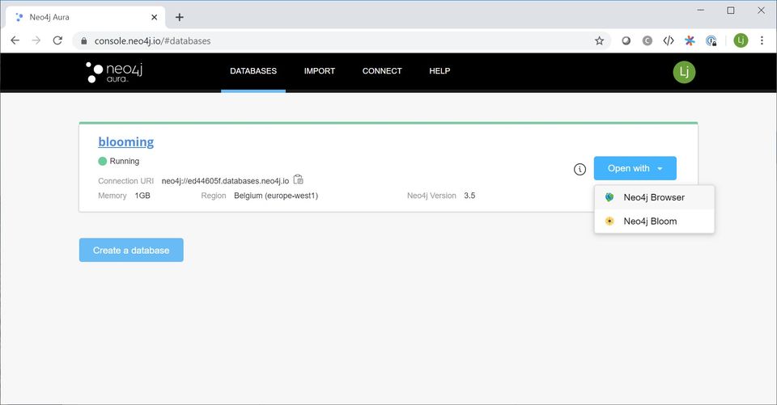Choose Neo4j Browser from the dropdown
The height and width of the screenshot is (405, 777).
click(654, 197)
